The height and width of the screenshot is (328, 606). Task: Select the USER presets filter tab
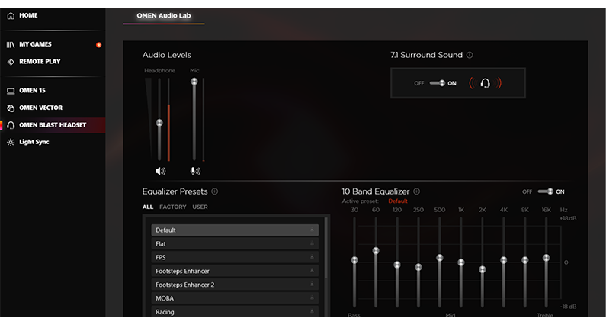point(200,207)
